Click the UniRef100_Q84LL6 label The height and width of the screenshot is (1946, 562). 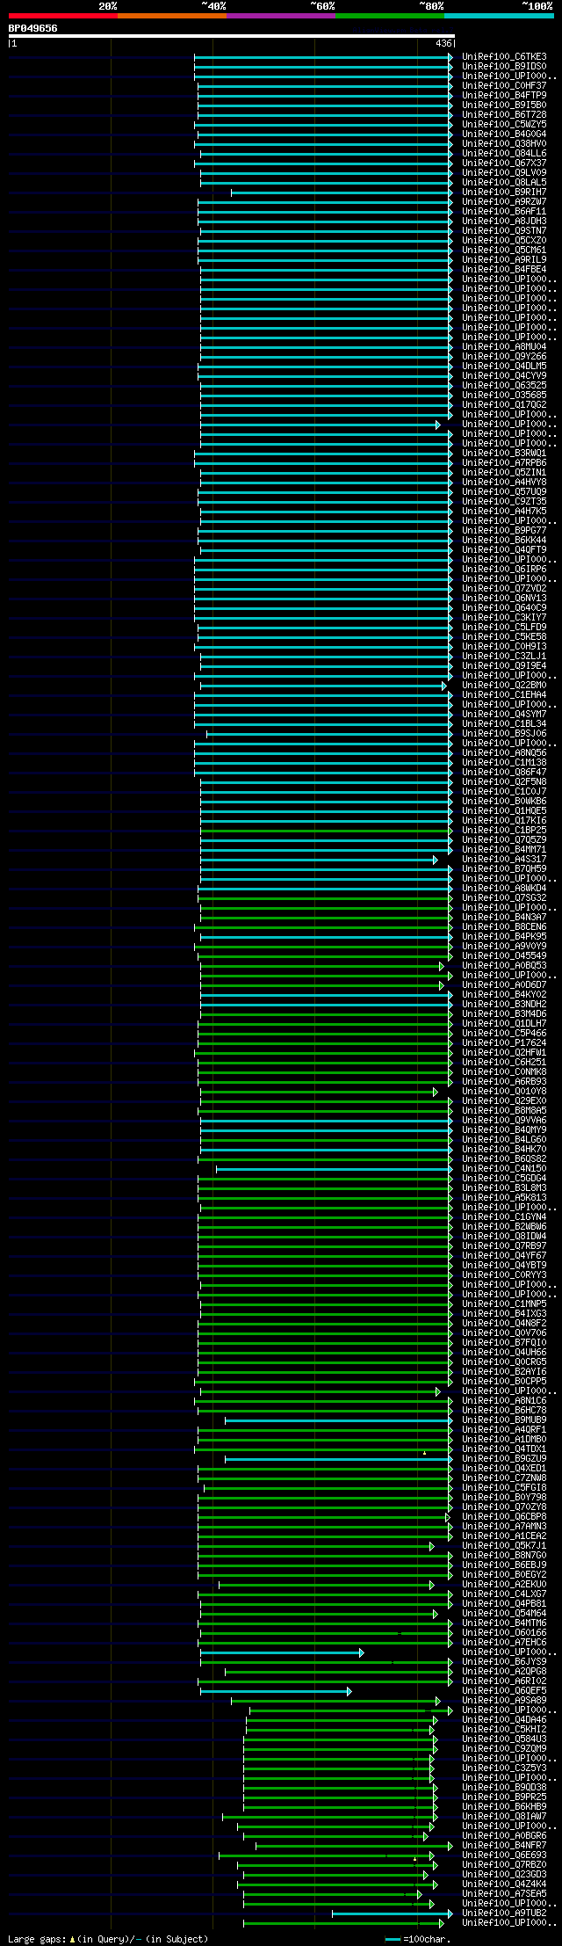coord(504,154)
